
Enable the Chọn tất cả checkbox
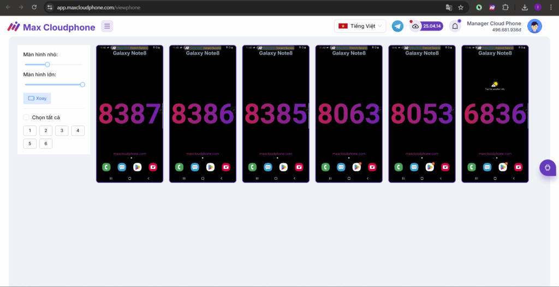tap(26, 117)
